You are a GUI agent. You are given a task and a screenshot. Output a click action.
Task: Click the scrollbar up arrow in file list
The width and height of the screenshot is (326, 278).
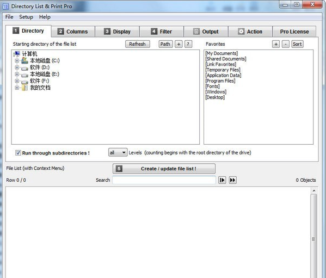pos(314,190)
